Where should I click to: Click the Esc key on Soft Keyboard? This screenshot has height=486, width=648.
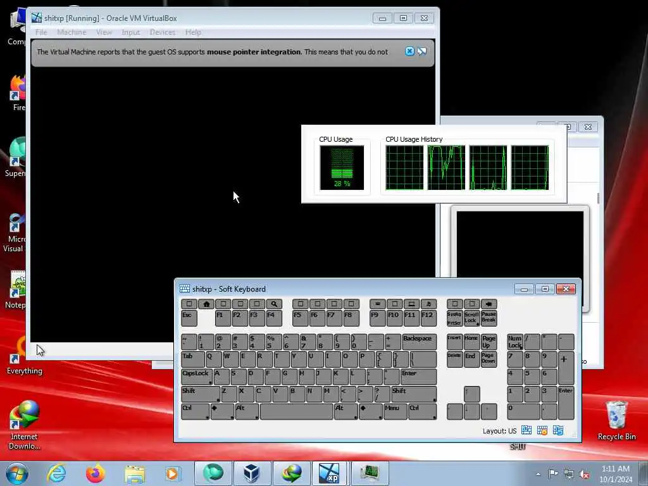coord(189,318)
